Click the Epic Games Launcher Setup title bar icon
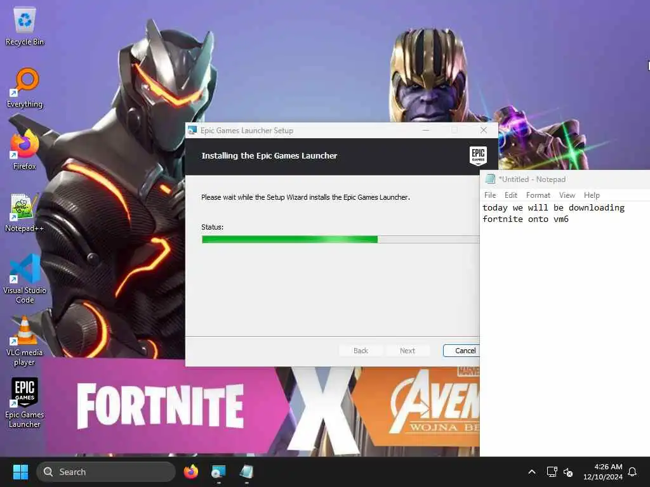 [192, 131]
